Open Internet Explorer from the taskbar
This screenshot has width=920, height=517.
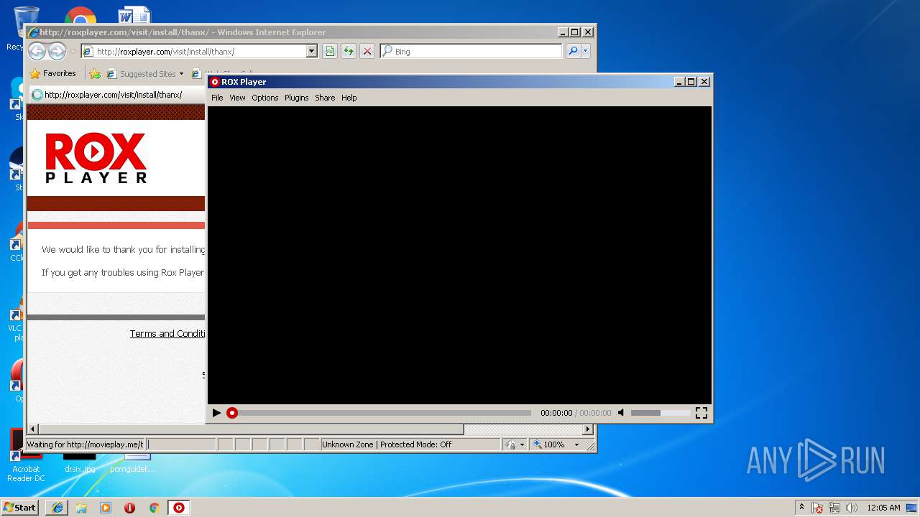[57, 508]
